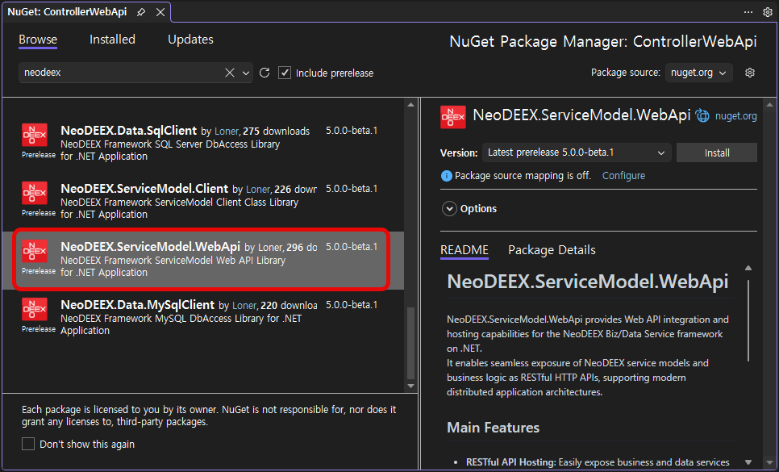The height and width of the screenshot is (472, 779).
Task: Select the NeoDEEX.Data.SqlClient package title
Action: point(129,130)
